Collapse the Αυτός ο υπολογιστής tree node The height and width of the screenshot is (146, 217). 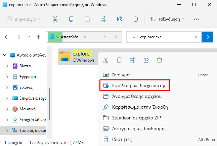tap(5, 55)
